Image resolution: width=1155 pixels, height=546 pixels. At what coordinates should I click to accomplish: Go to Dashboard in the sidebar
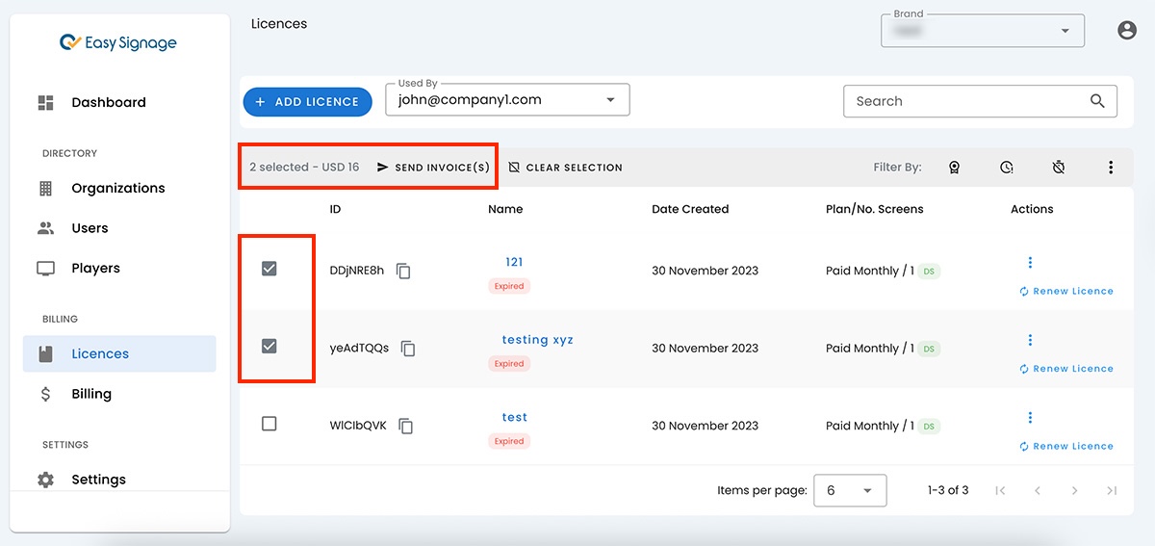click(x=108, y=102)
